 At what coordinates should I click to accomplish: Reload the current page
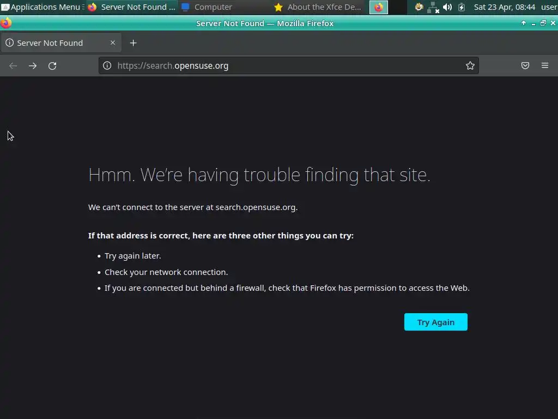coord(52,65)
